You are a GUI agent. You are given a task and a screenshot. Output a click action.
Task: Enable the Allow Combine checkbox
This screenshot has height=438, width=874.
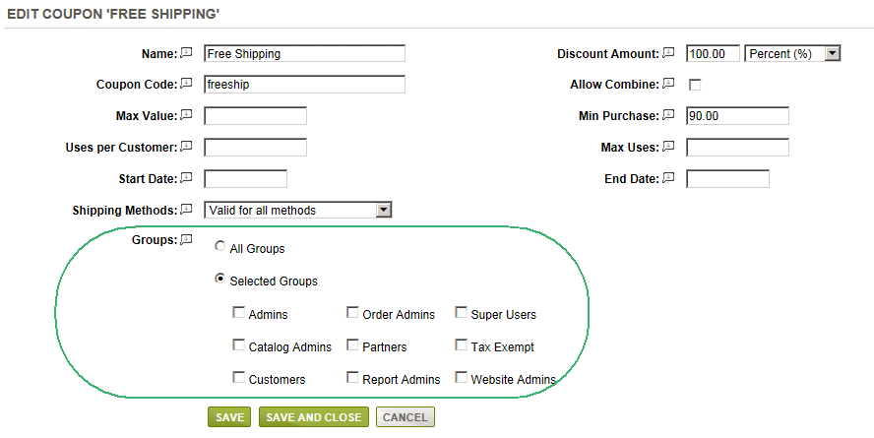pos(695,85)
